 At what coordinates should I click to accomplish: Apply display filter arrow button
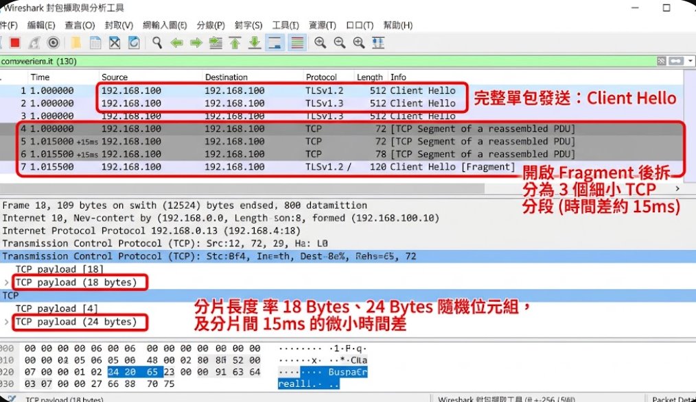point(676,61)
